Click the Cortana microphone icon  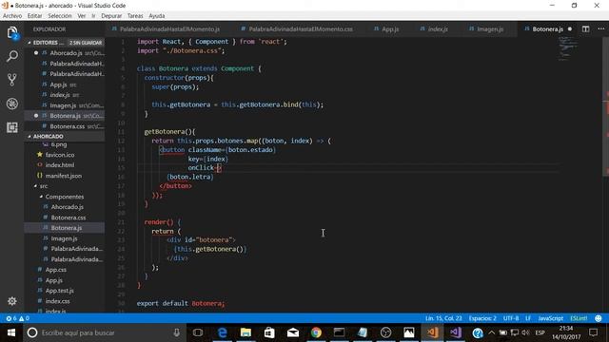pos(177,332)
